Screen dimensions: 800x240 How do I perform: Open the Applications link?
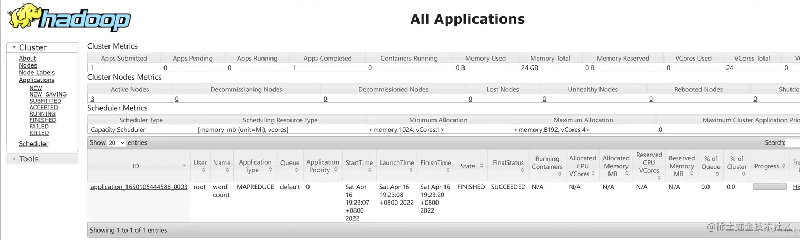tap(37, 80)
